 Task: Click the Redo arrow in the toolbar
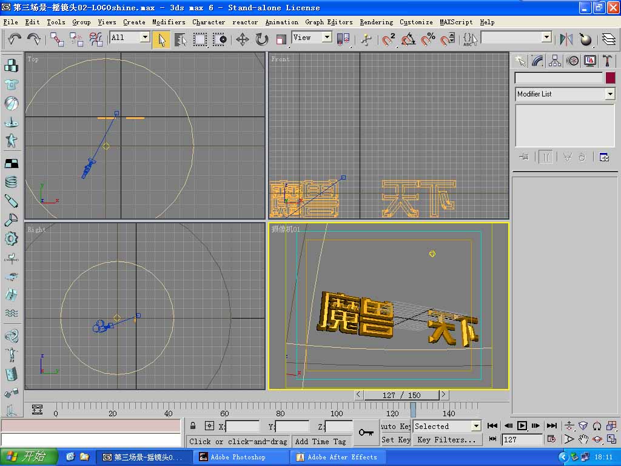coord(34,39)
